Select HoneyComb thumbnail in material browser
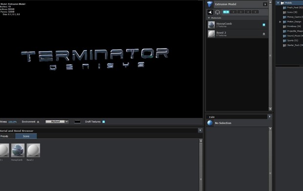This screenshot has width=303, height=191. tap(18, 151)
